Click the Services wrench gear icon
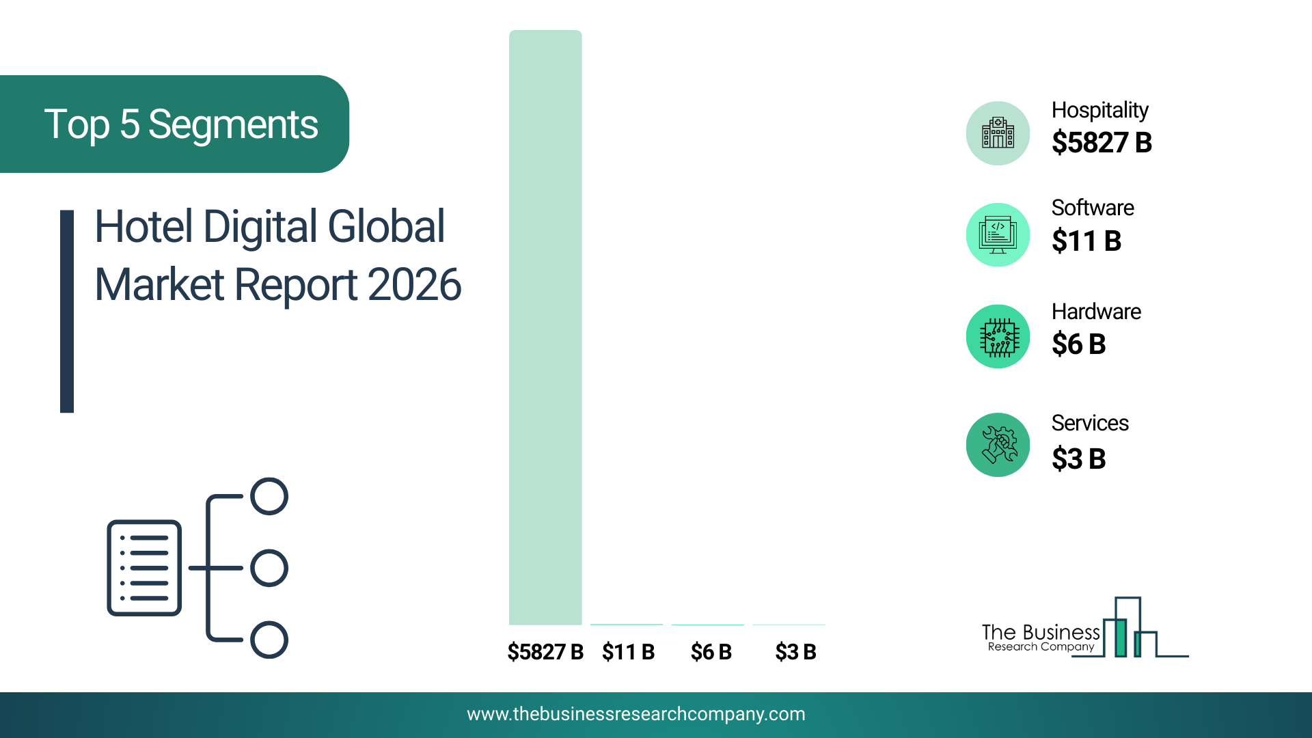1312x738 pixels. click(x=998, y=444)
